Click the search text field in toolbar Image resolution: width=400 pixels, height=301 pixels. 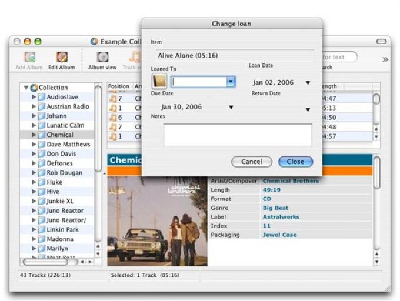point(339,57)
